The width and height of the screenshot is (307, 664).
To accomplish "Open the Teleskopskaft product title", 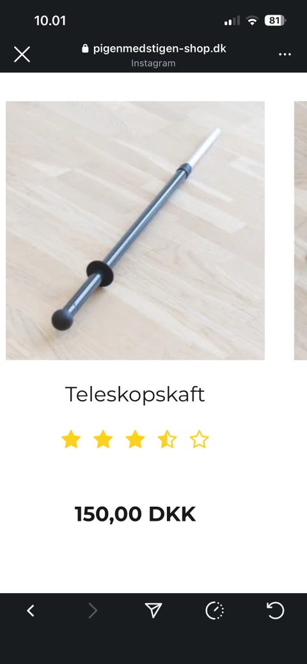I will (x=135, y=395).
